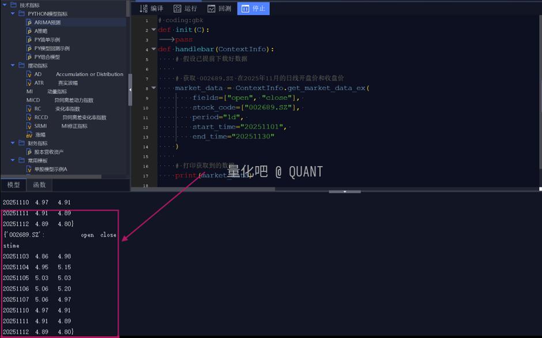
Task: Click the 编译 compile icon in toolbar
Action: coord(144,9)
